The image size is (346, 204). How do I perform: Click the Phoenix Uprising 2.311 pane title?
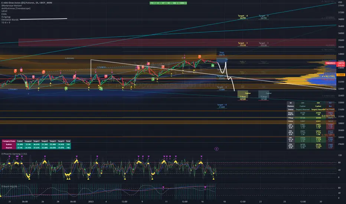(14, 154)
